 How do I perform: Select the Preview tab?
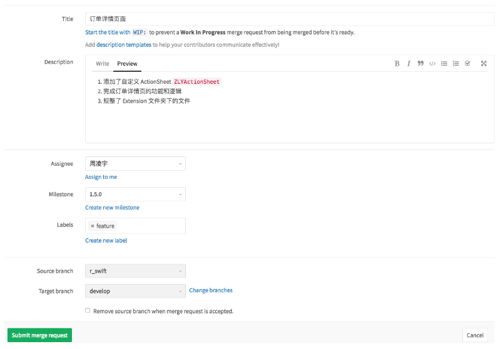pyautogui.click(x=127, y=64)
